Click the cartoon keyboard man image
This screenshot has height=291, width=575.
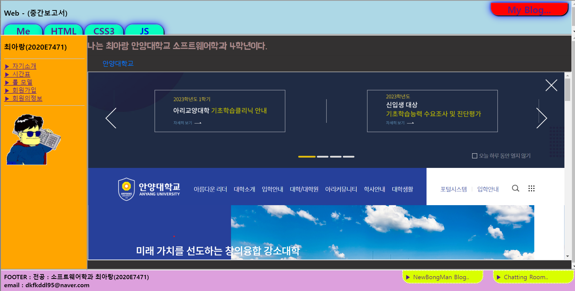coord(33,140)
